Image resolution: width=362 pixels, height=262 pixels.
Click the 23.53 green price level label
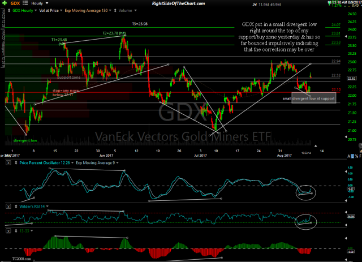click(x=336, y=42)
